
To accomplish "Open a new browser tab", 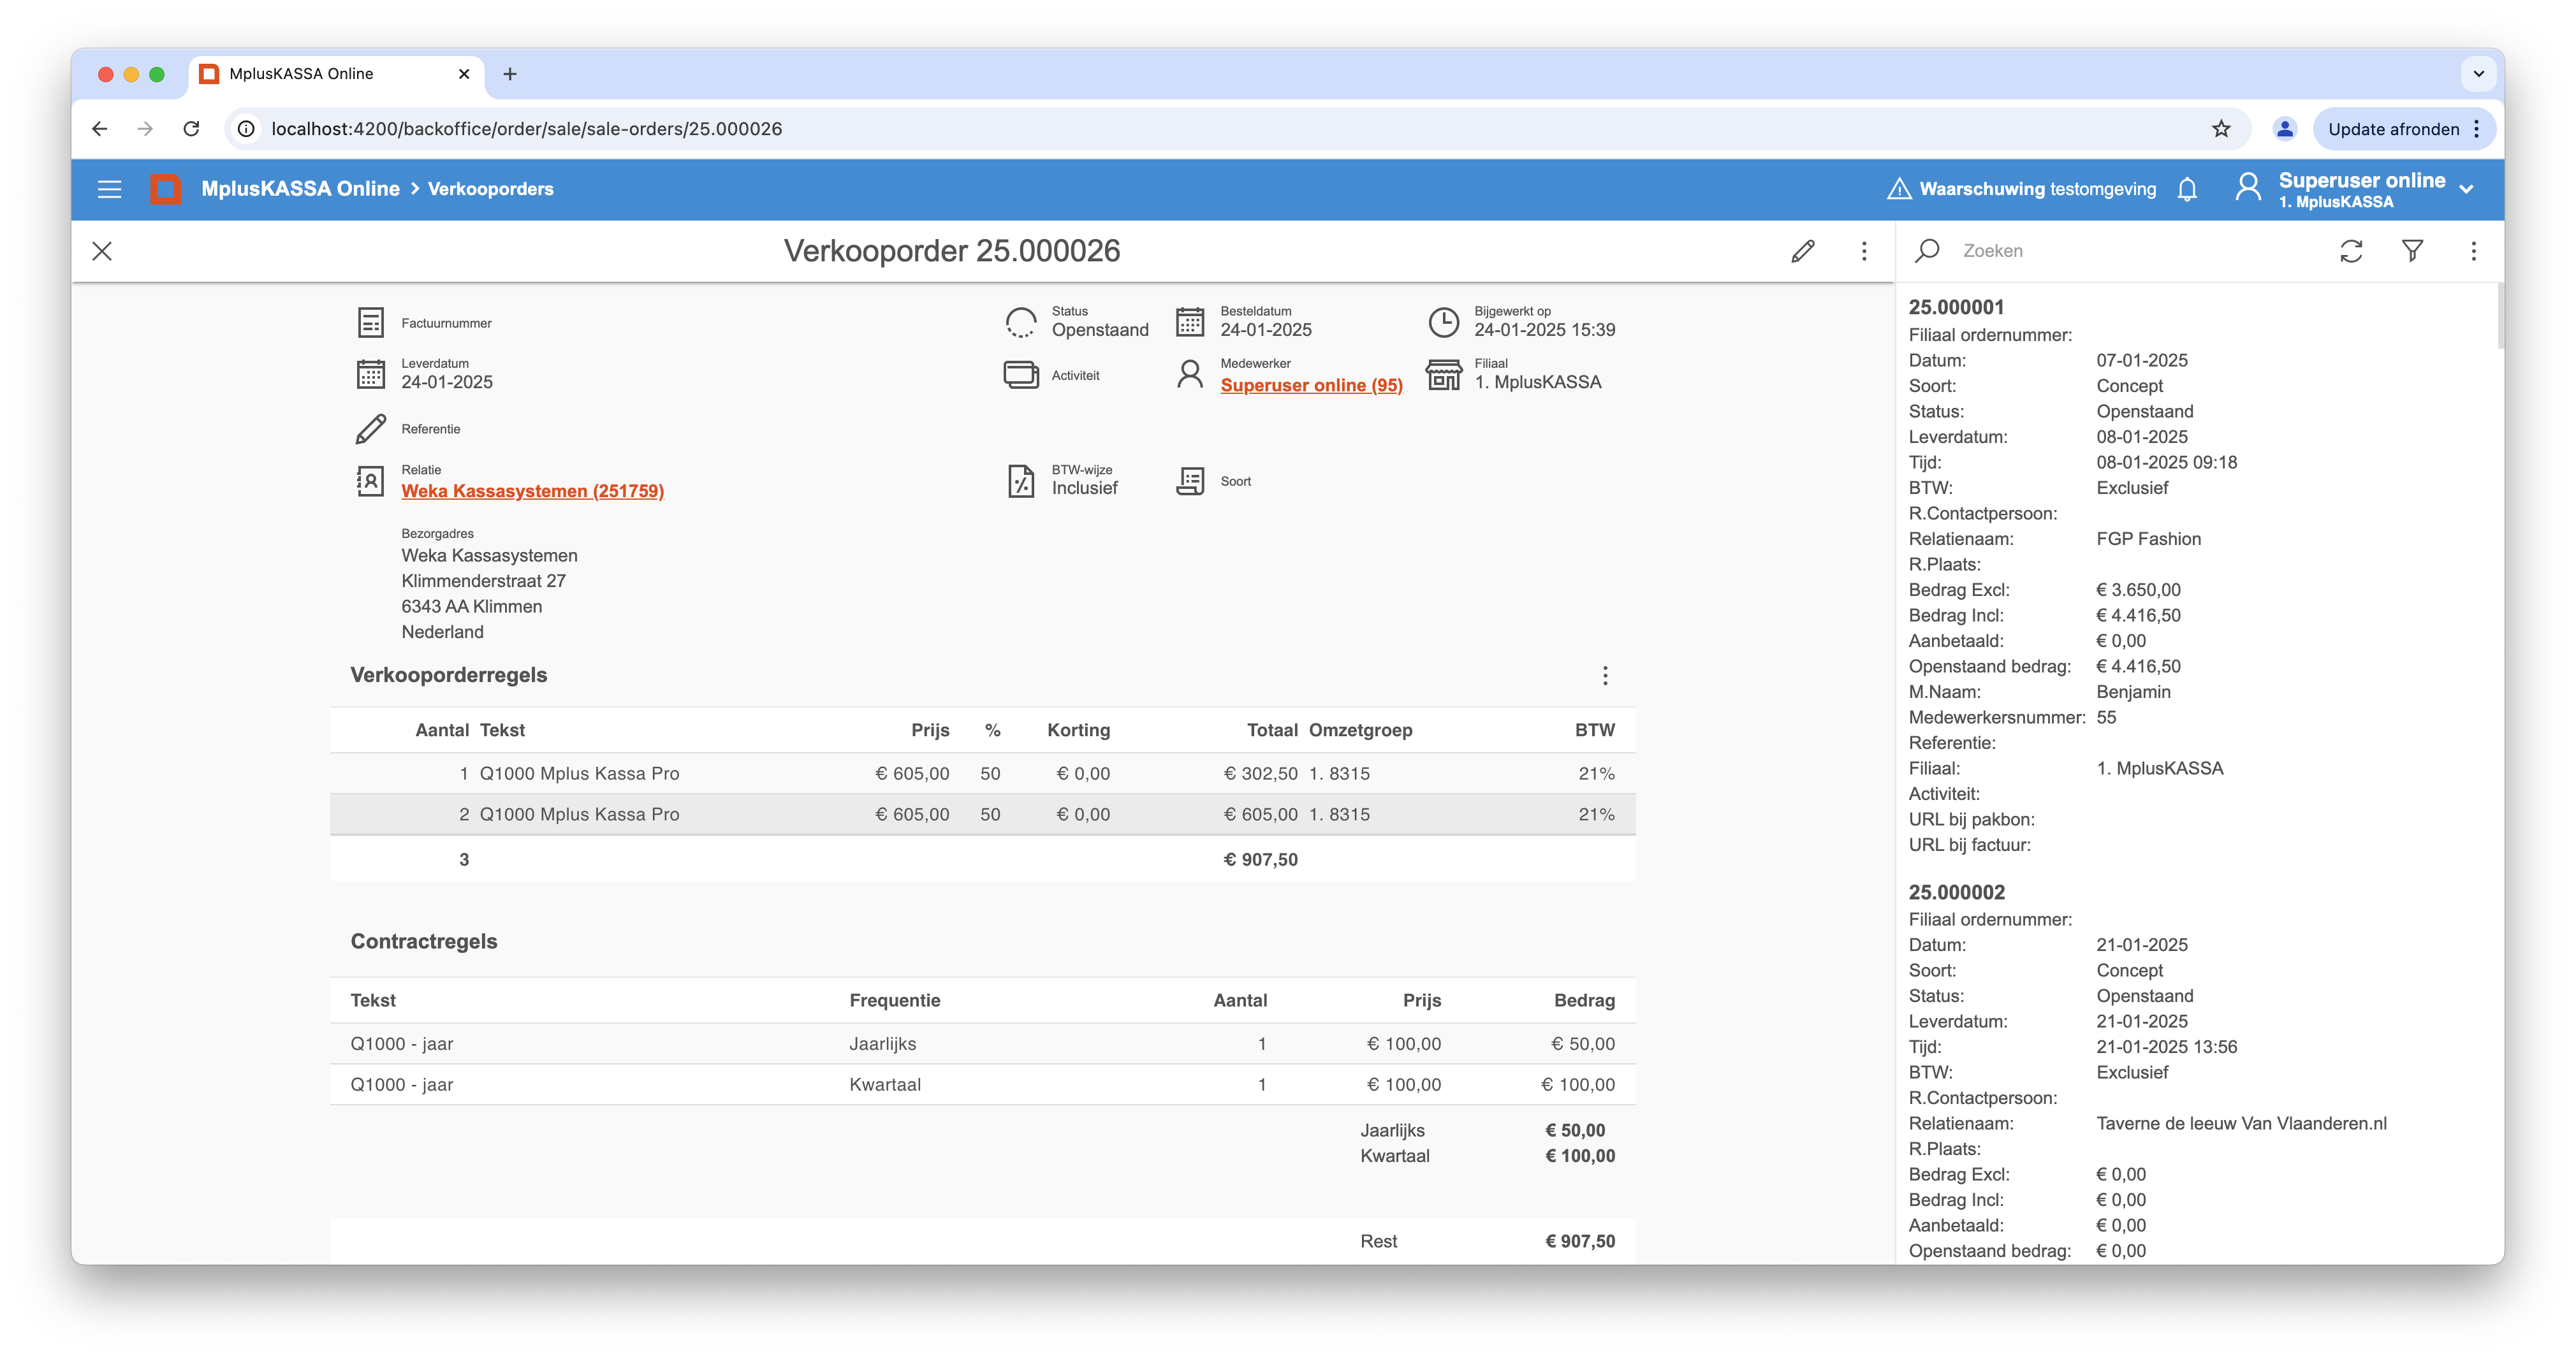I will (x=510, y=74).
